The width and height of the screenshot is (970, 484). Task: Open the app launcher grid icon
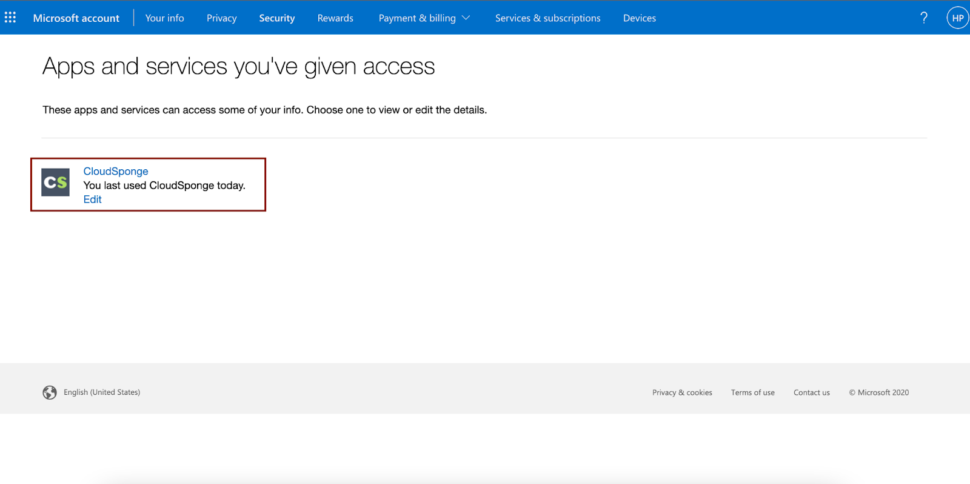point(10,18)
